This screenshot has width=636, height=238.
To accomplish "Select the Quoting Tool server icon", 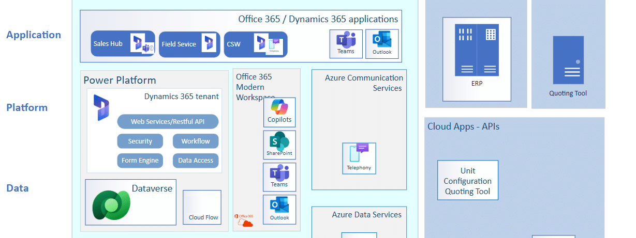I will (x=568, y=60).
